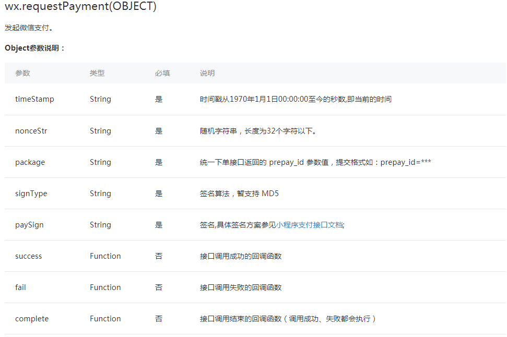Click the 签名算法，暂支持 MD5 description

[x=239, y=194]
